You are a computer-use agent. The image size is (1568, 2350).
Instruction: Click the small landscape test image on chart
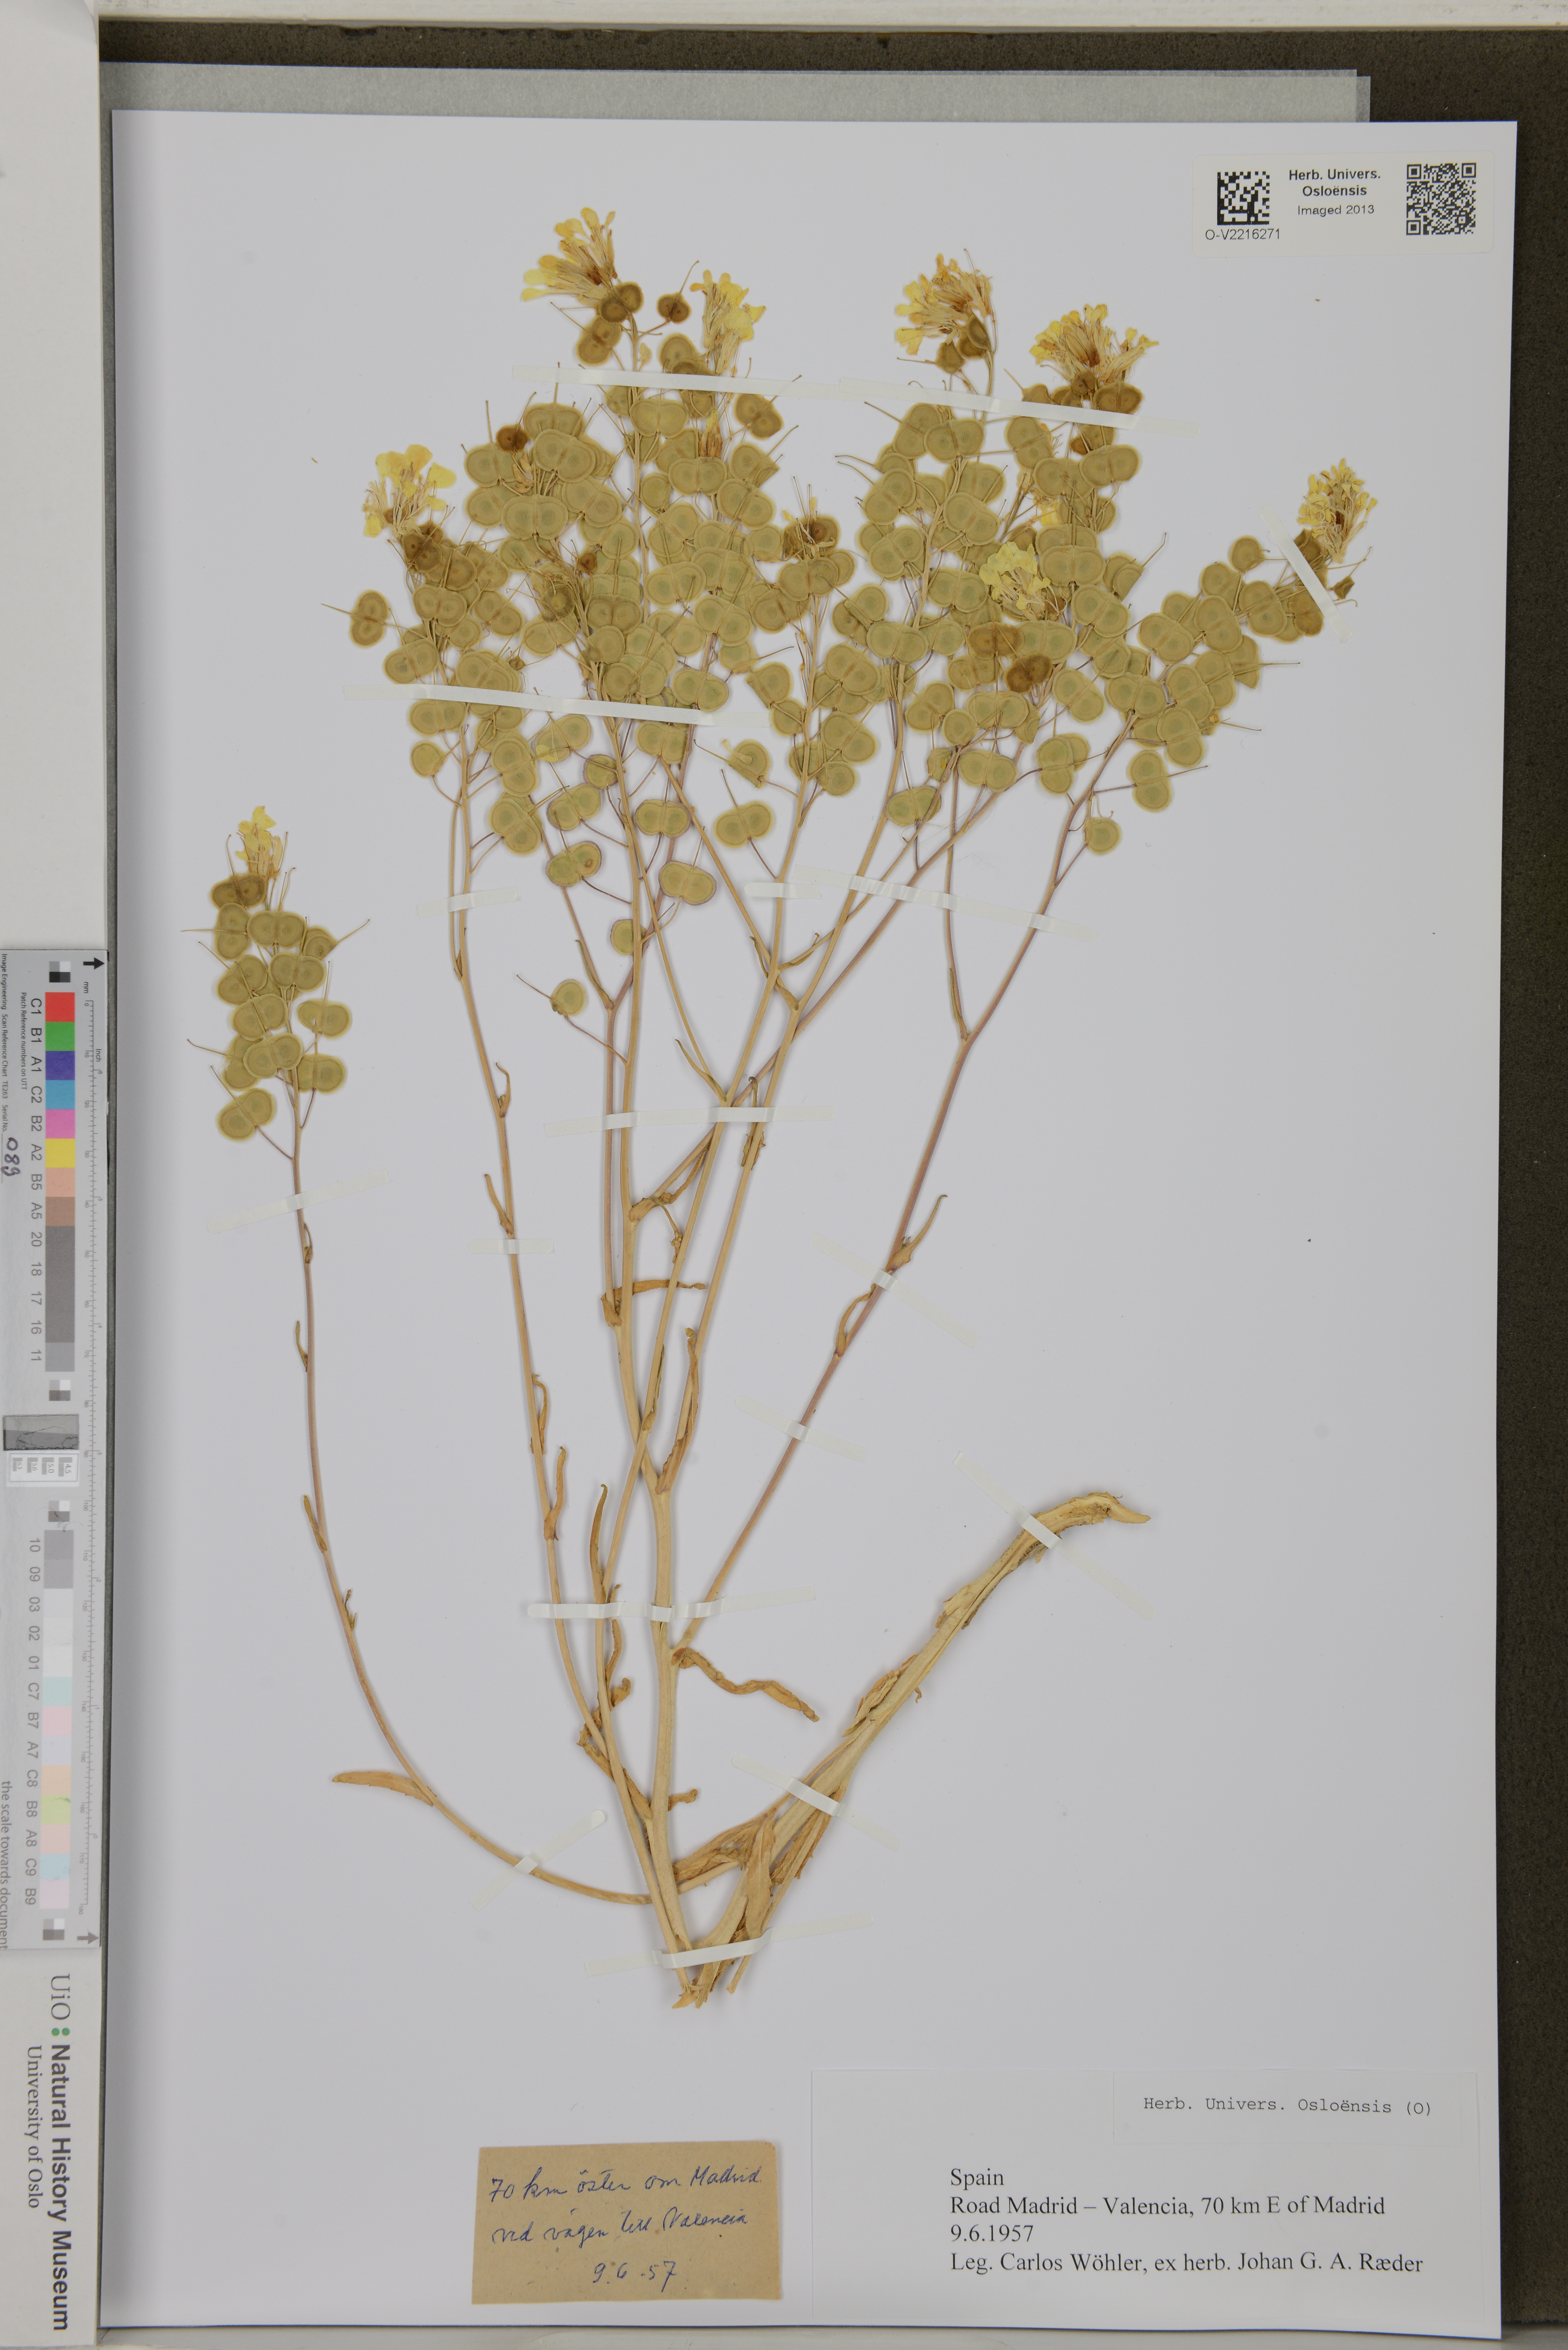click(41, 1433)
